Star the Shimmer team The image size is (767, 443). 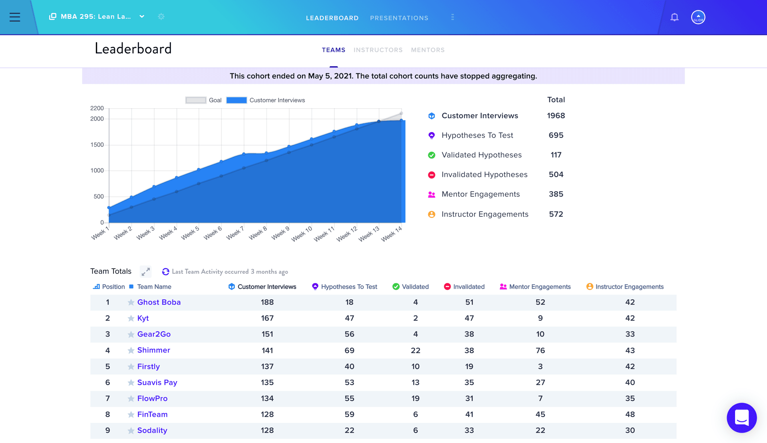[x=131, y=350]
